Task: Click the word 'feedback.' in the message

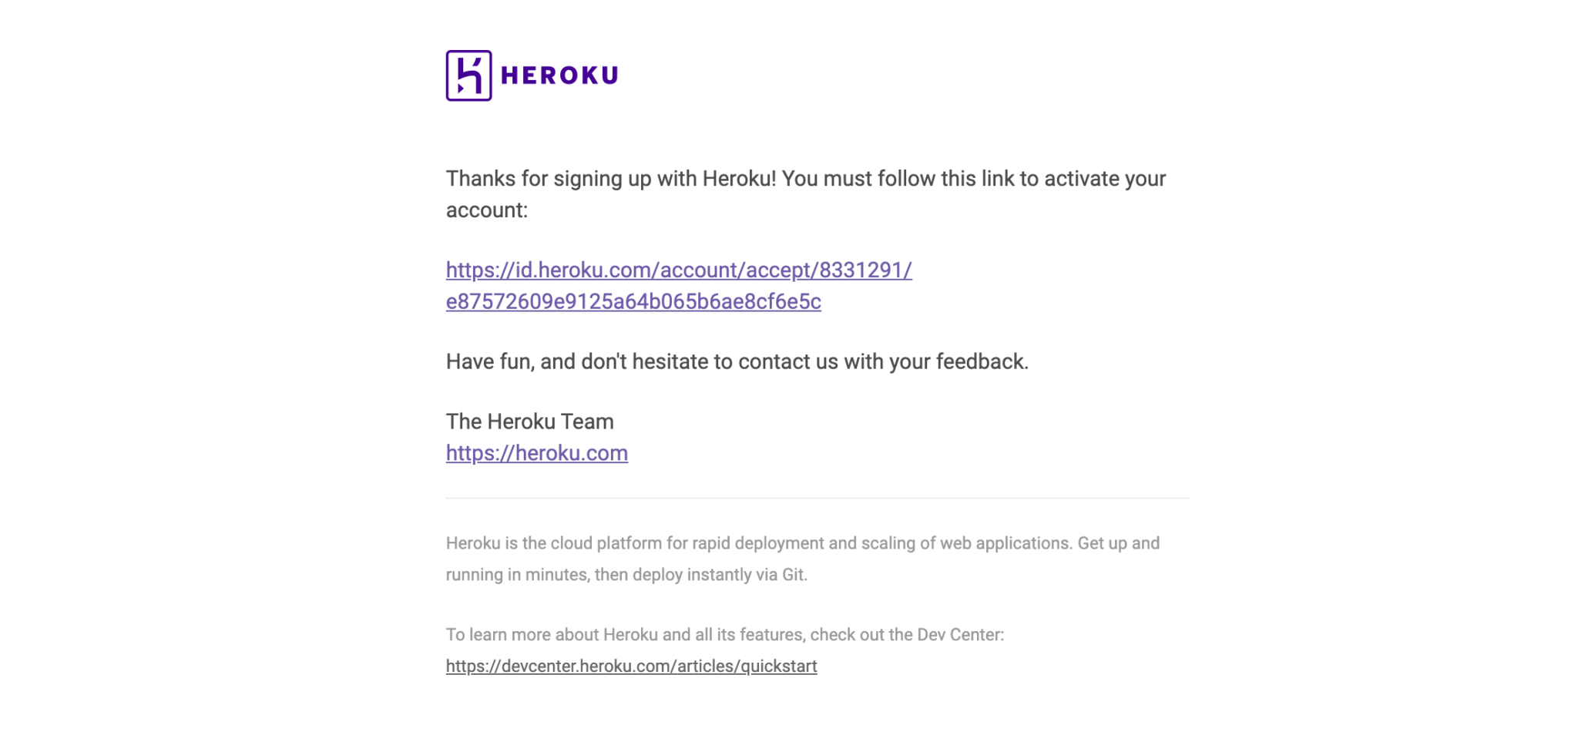Action: point(982,361)
